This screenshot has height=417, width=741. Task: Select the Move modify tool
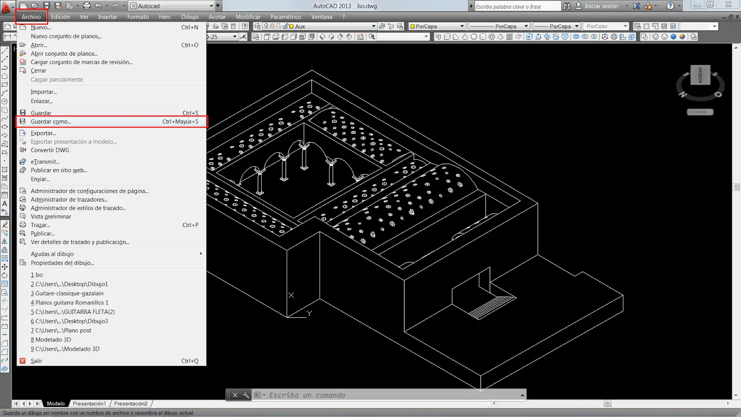(5, 267)
